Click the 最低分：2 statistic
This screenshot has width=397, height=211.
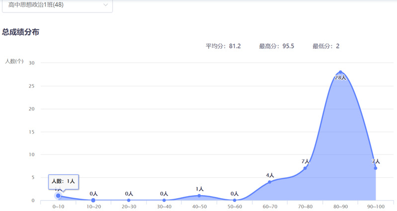[326, 46]
